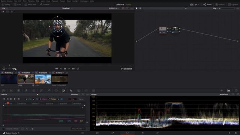Open the Keyframes panel icon
Image resolution: width=240 pixels, height=135 pixels.
pyautogui.click(x=221, y=91)
